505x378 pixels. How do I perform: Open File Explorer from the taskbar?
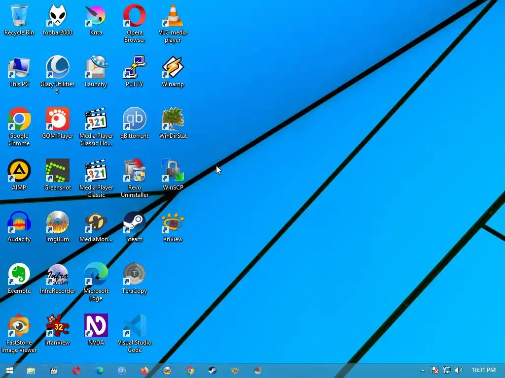pyautogui.click(x=31, y=371)
